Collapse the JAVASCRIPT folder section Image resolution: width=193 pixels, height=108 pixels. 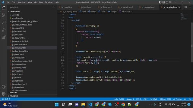point(15,11)
